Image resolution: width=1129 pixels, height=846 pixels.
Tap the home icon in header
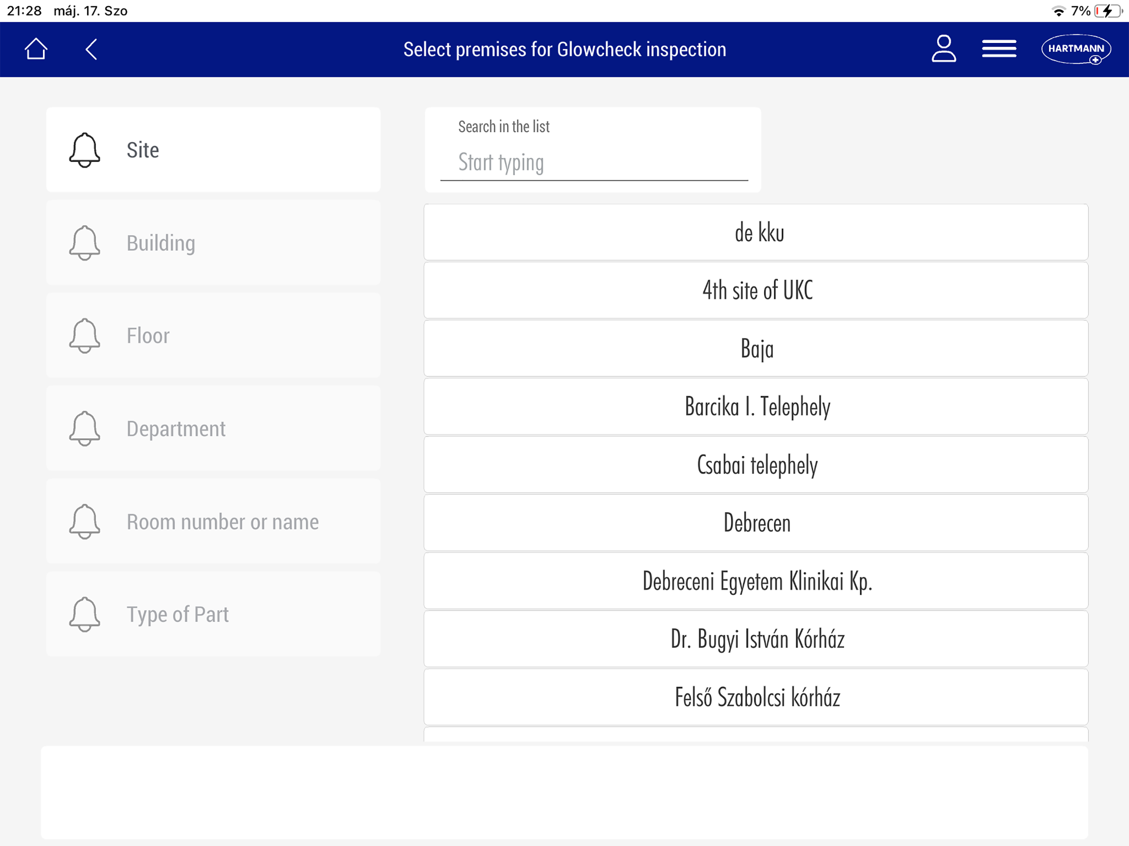tap(36, 50)
